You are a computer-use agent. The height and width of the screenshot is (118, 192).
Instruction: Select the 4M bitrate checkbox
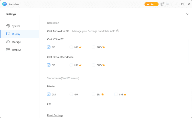pos(71,94)
